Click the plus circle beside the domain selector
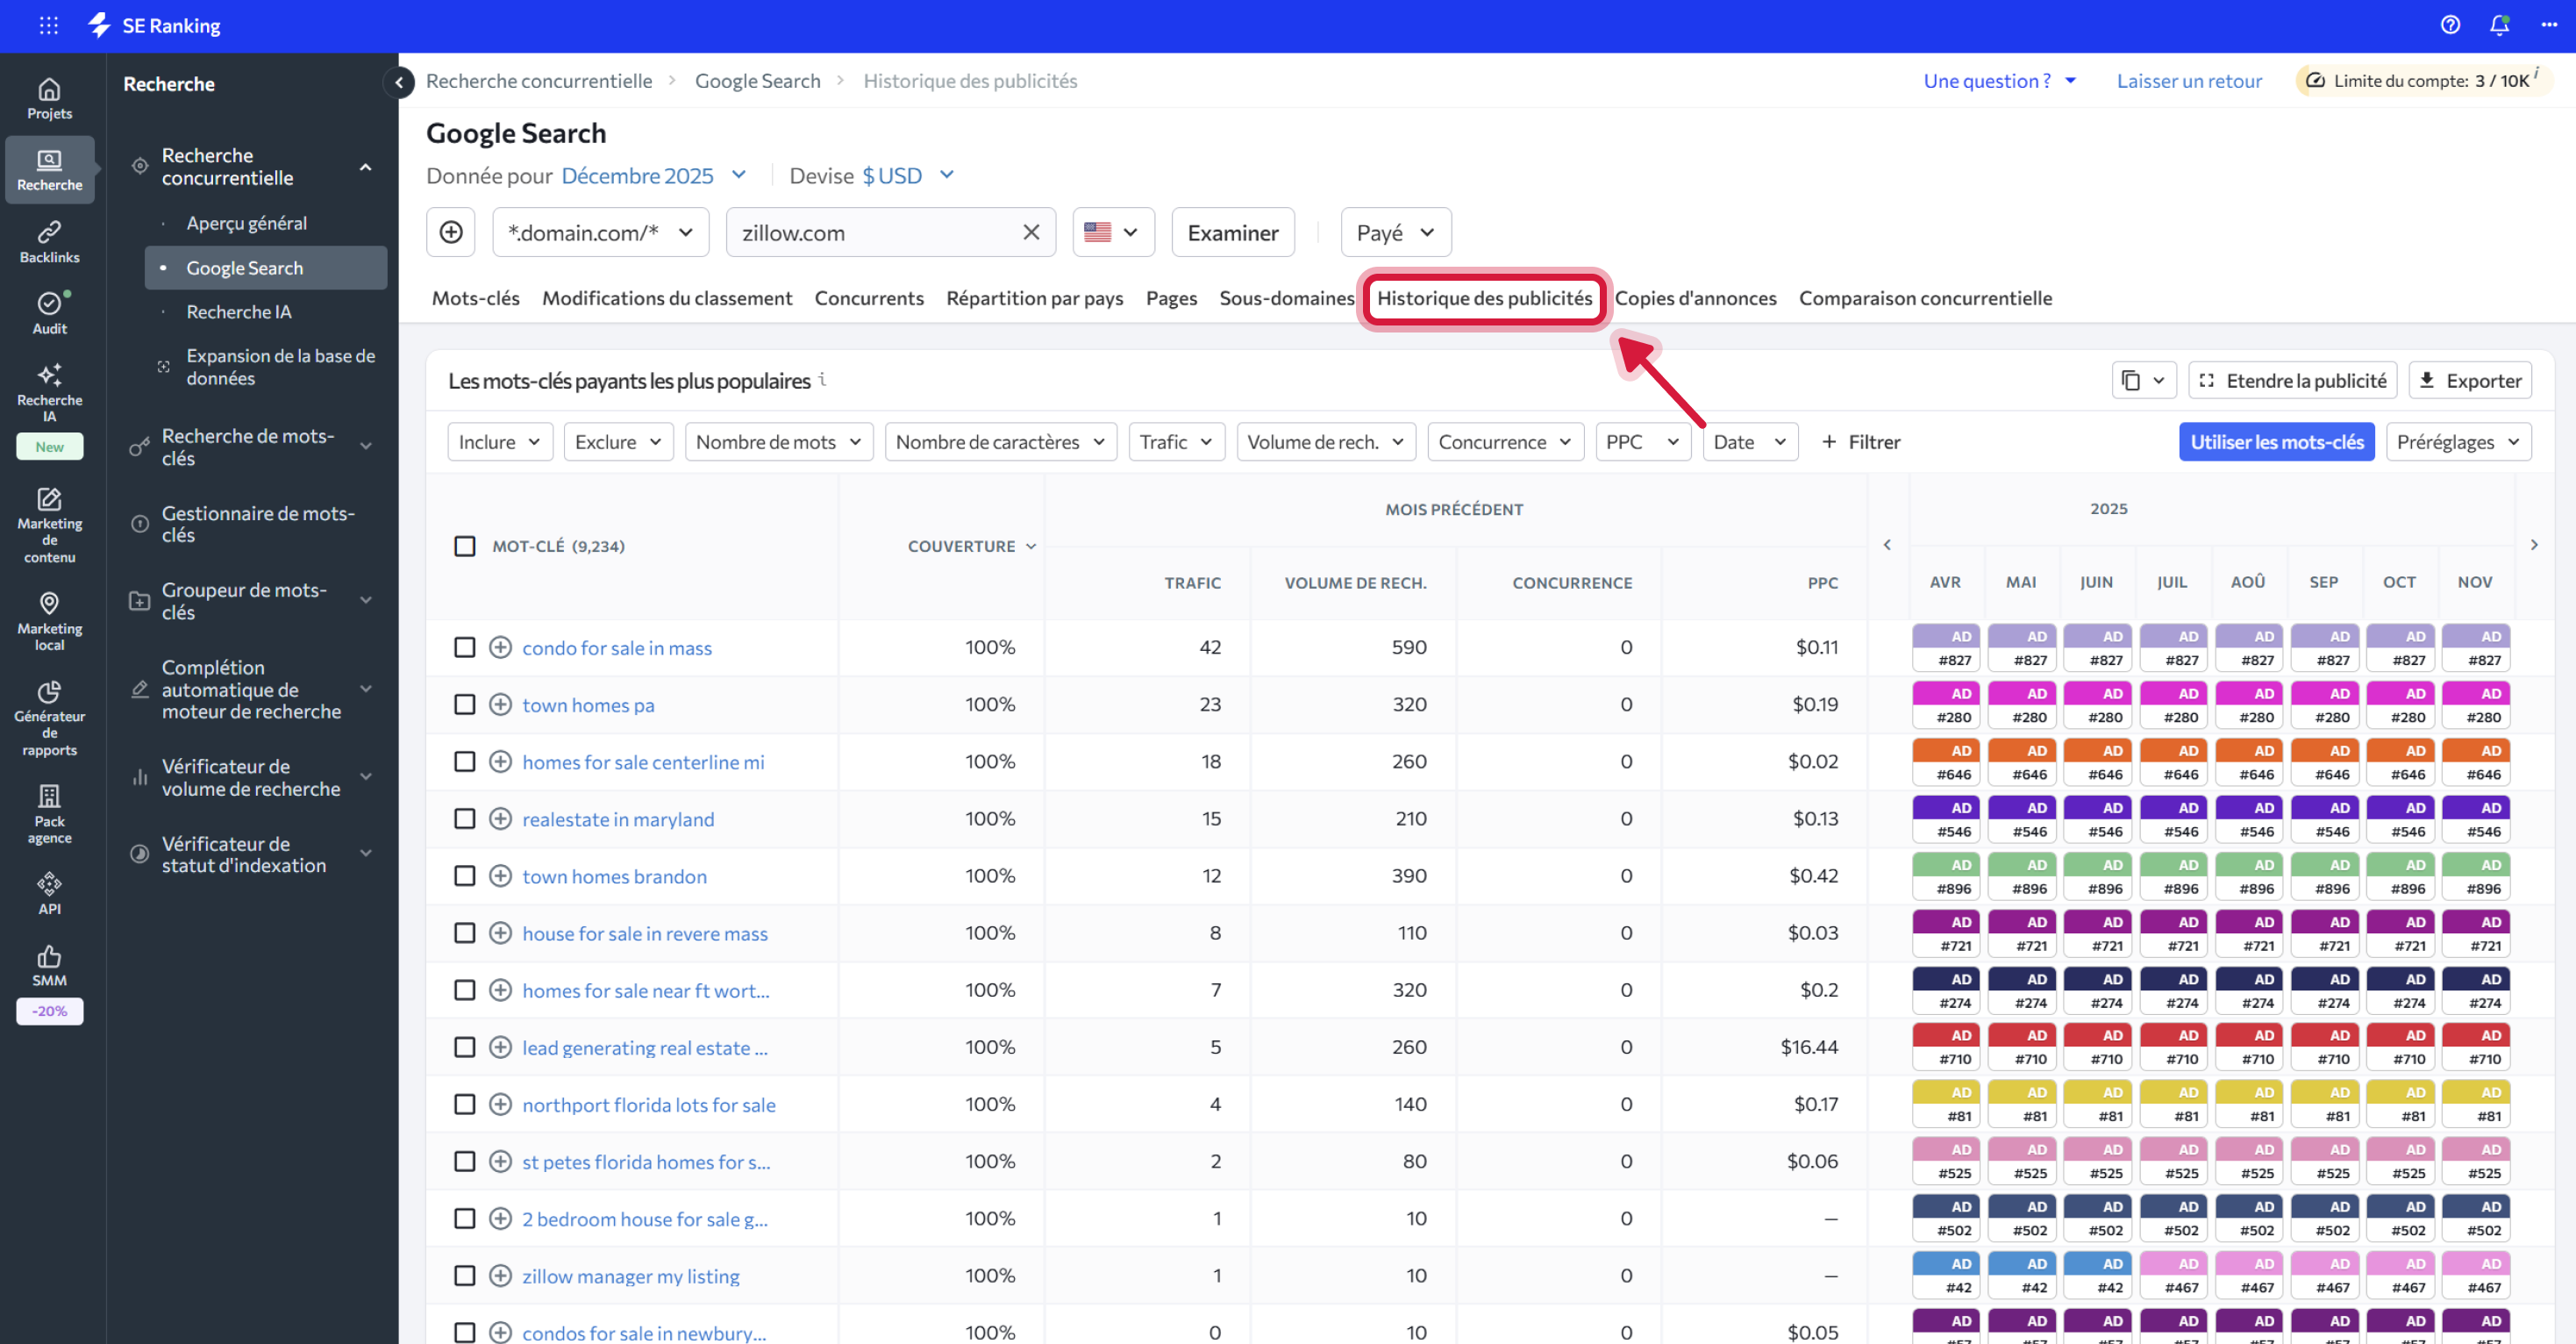2576x1344 pixels. pyautogui.click(x=451, y=232)
